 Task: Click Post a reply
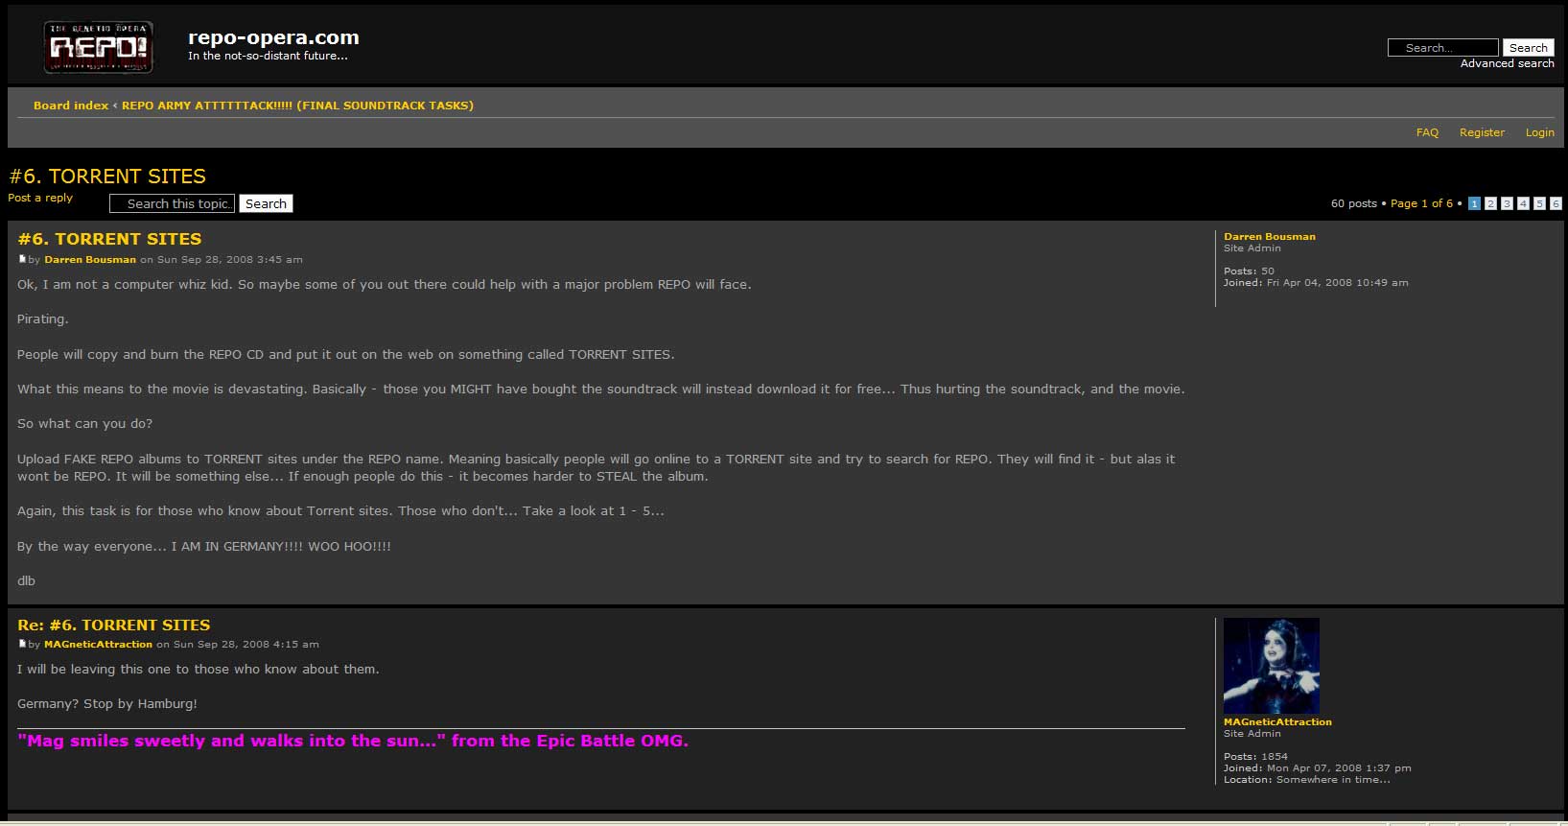40,198
